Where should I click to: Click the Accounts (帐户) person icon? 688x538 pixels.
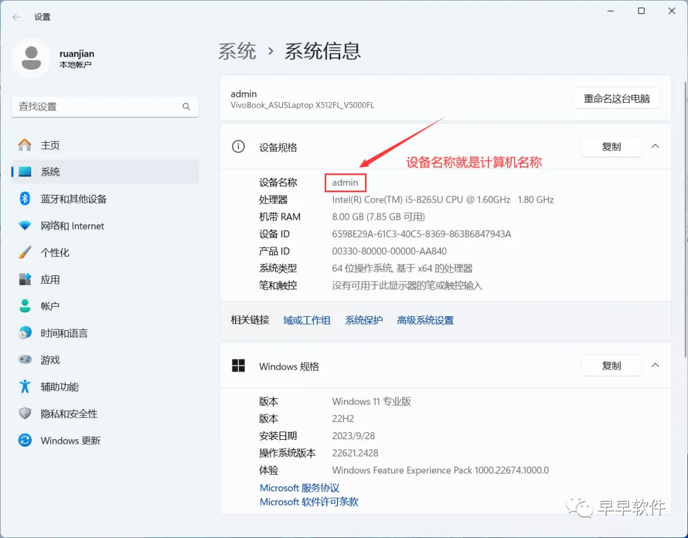click(25, 306)
